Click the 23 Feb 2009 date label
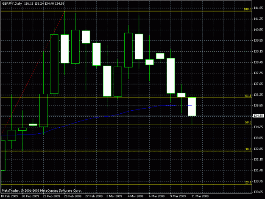This screenshot has height=199, width=265. [52, 196]
